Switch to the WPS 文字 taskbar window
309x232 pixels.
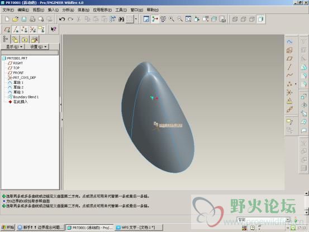click(139, 228)
